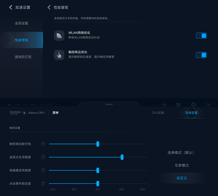Go back from 加速设置 using the arrow
This screenshot has width=218, height=196.
coord(11,7)
